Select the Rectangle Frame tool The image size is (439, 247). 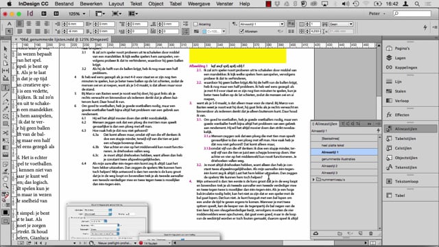5,116
